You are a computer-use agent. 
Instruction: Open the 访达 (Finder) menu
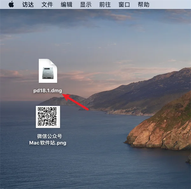click(x=28, y=5)
